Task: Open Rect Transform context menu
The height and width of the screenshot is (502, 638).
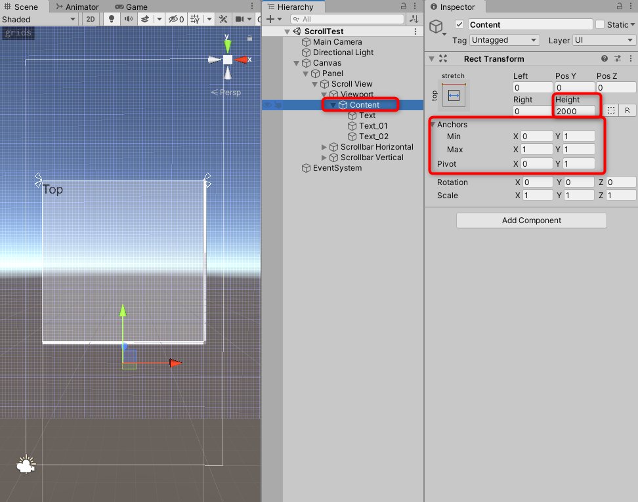Action: [x=631, y=58]
